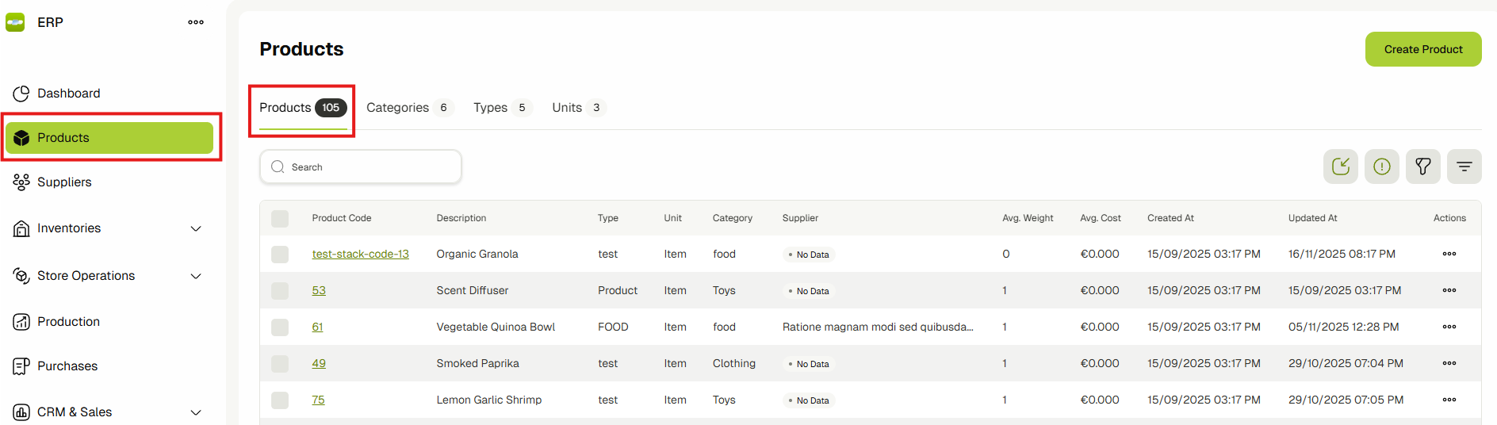
Task: Click the export icon button in toolbar
Action: [1340, 167]
